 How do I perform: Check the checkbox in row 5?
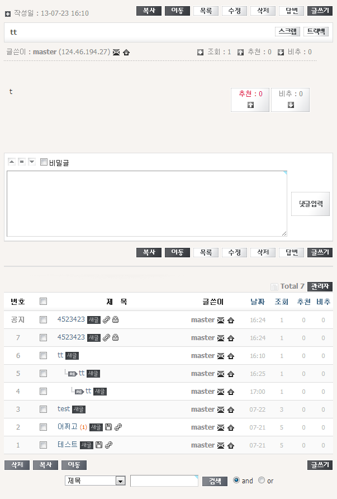43,373
